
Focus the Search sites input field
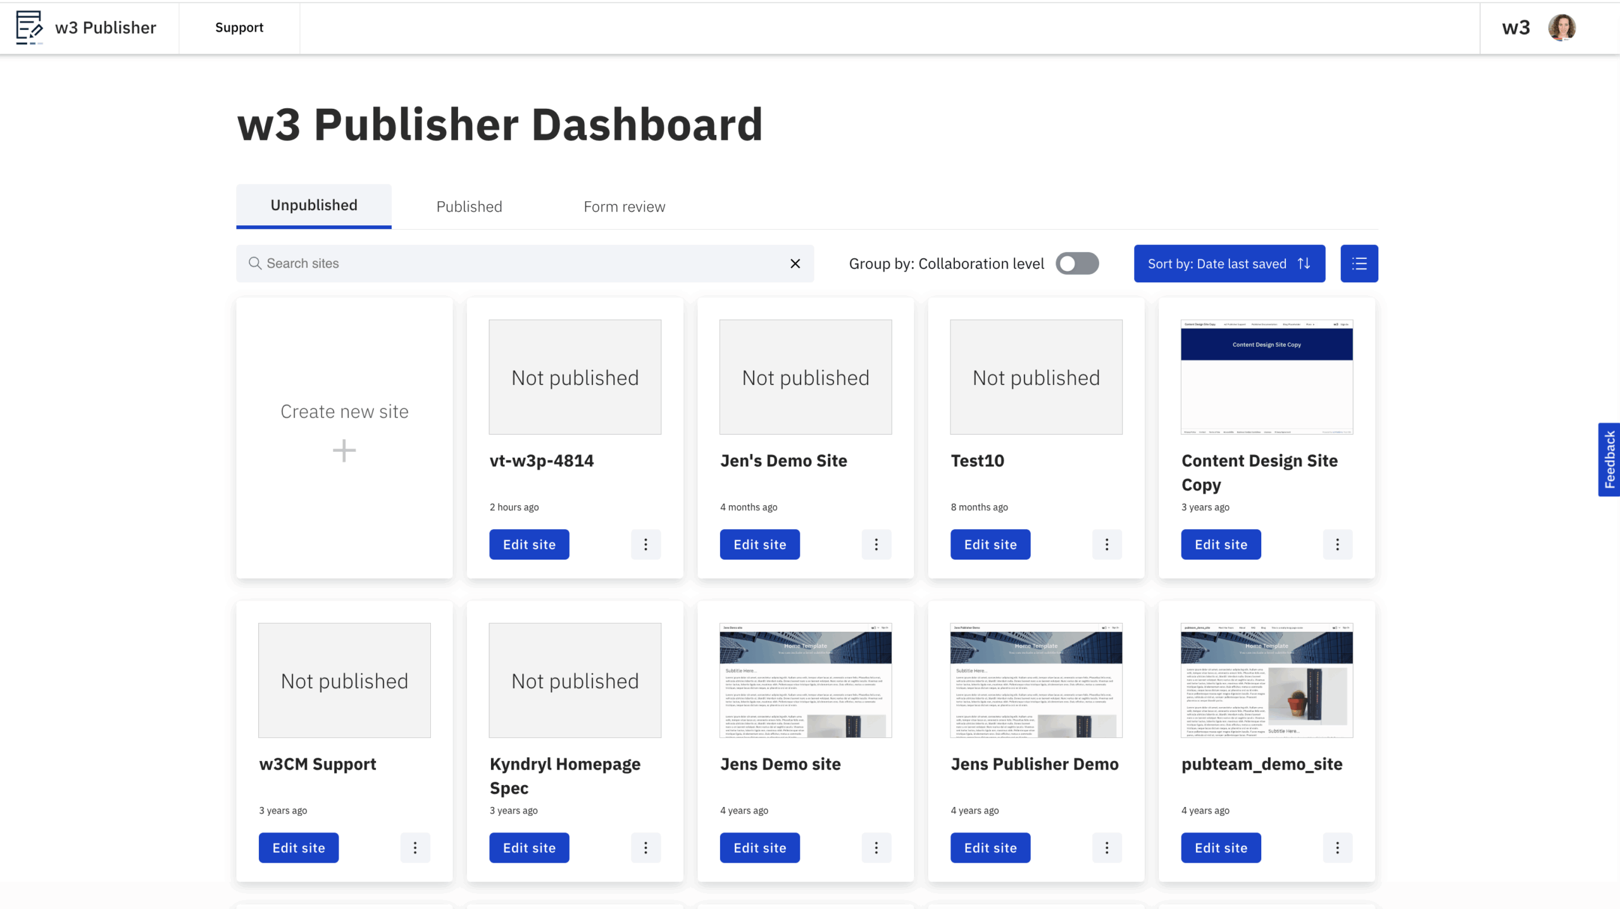point(525,263)
